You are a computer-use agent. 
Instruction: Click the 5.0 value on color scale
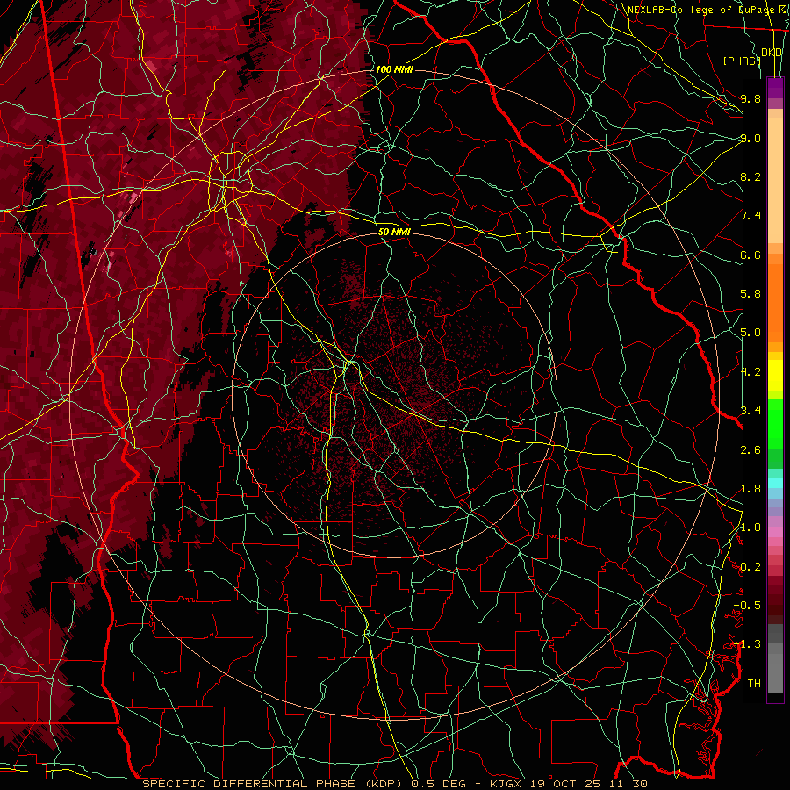point(750,333)
